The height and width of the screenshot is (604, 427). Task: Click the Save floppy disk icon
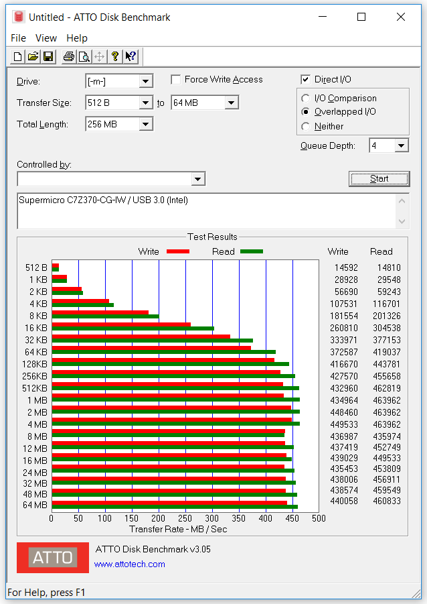pos(48,57)
